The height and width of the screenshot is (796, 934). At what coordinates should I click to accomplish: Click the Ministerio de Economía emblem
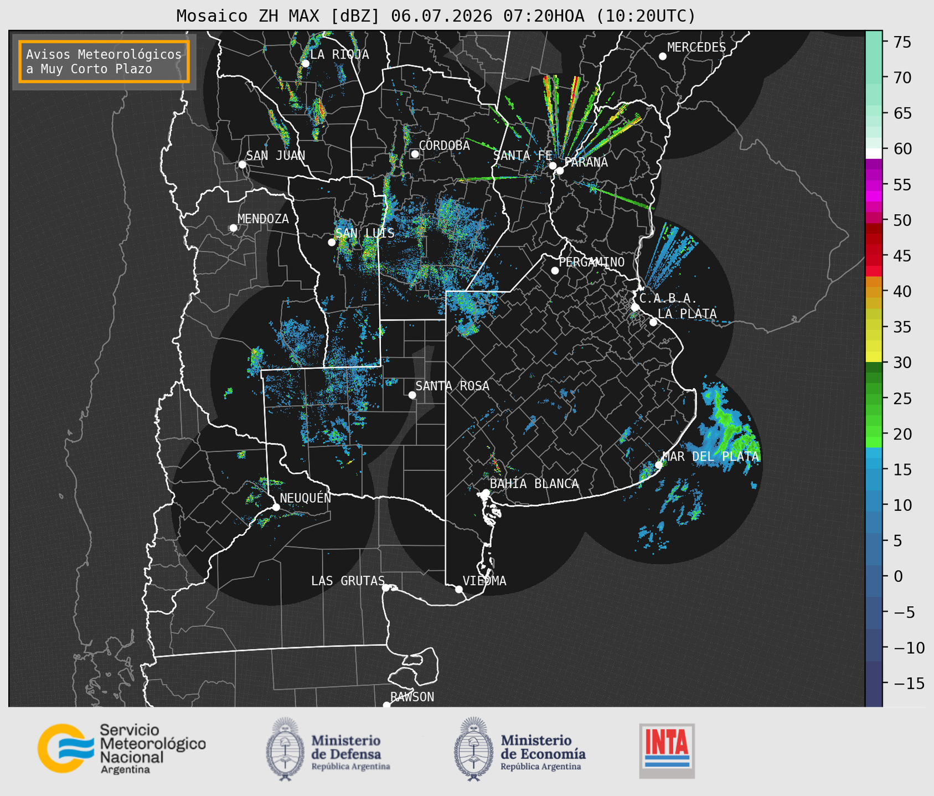click(472, 749)
